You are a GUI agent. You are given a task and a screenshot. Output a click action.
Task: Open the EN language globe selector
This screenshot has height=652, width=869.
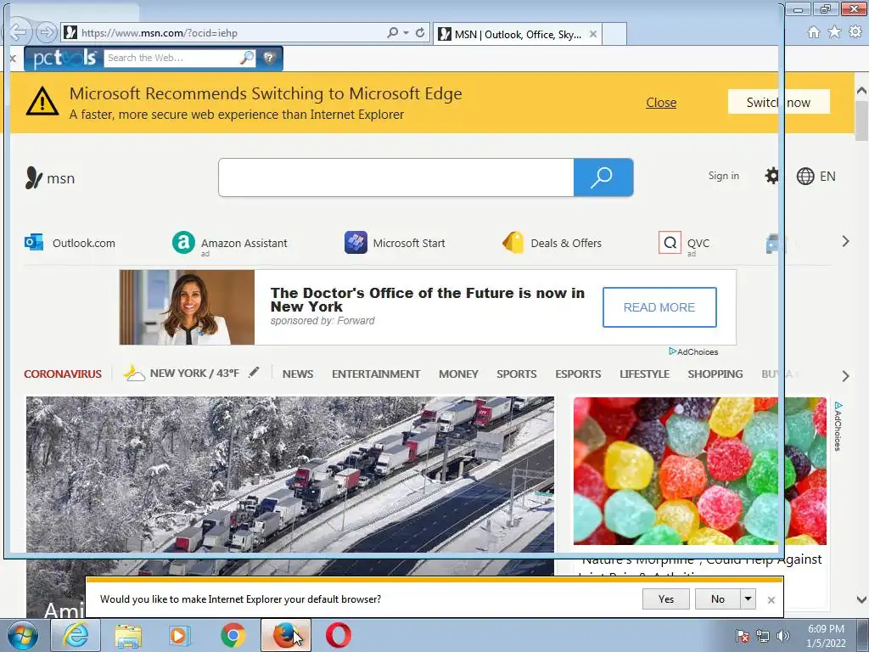[816, 177]
